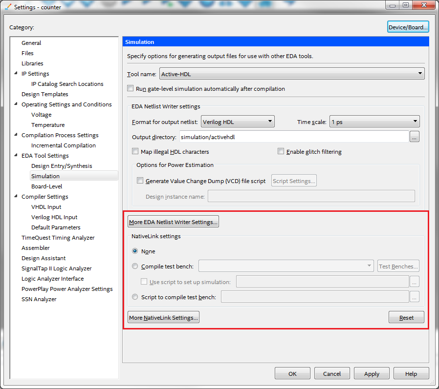Click Compilation Process Settings label
This screenshot has width=439, height=389.
[x=60, y=135]
